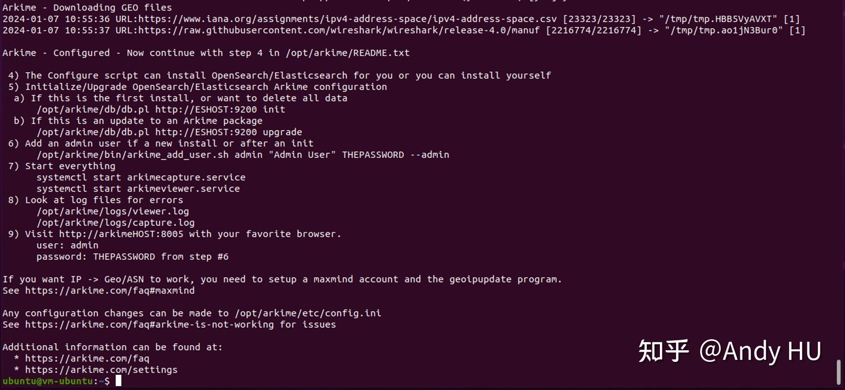Screen dimensions: 845x390
Task: Click the /opt/arkime/README.txt path
Action: click(348, 53)
